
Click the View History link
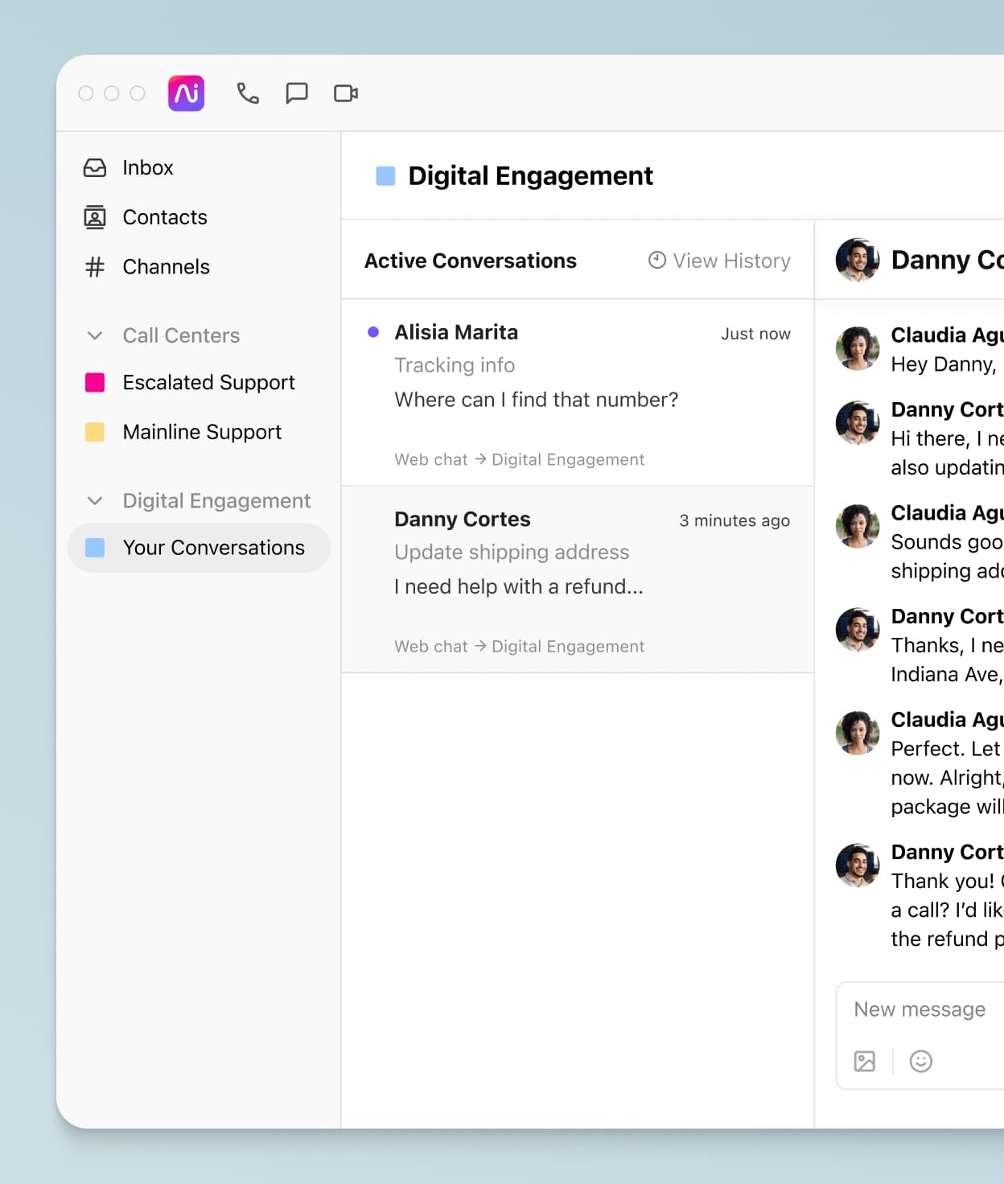[x=720, y=261]
